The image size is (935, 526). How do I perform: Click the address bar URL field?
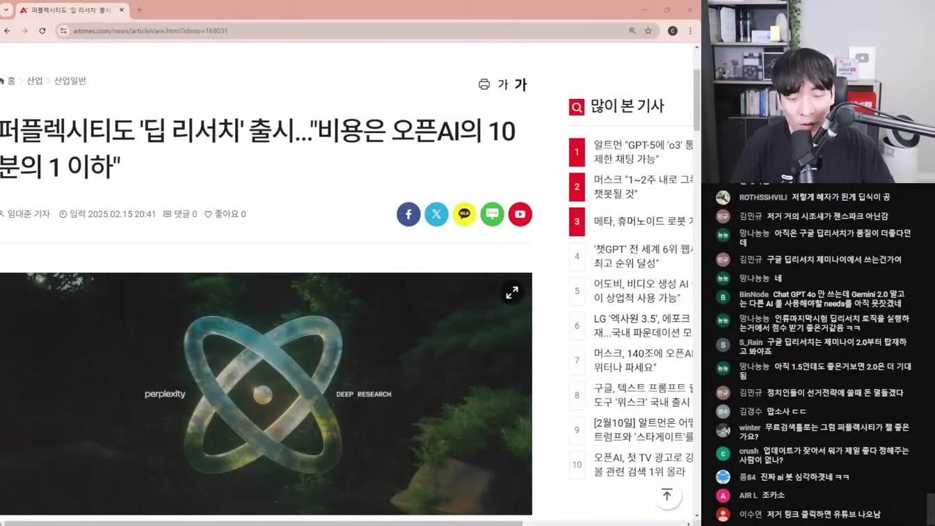341,31
